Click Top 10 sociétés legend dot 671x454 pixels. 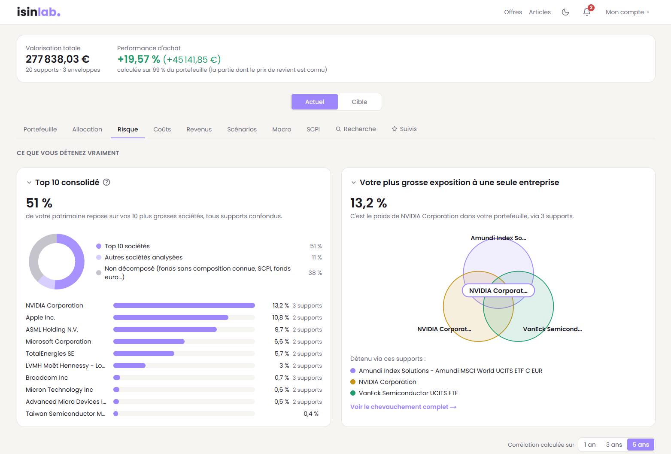coord(99,246)
